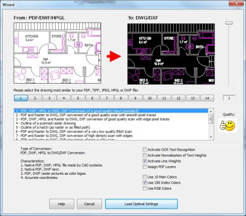Uncheck Use 256 Index Colors
The width and height of the screenshot is (246, 216).
145,182
